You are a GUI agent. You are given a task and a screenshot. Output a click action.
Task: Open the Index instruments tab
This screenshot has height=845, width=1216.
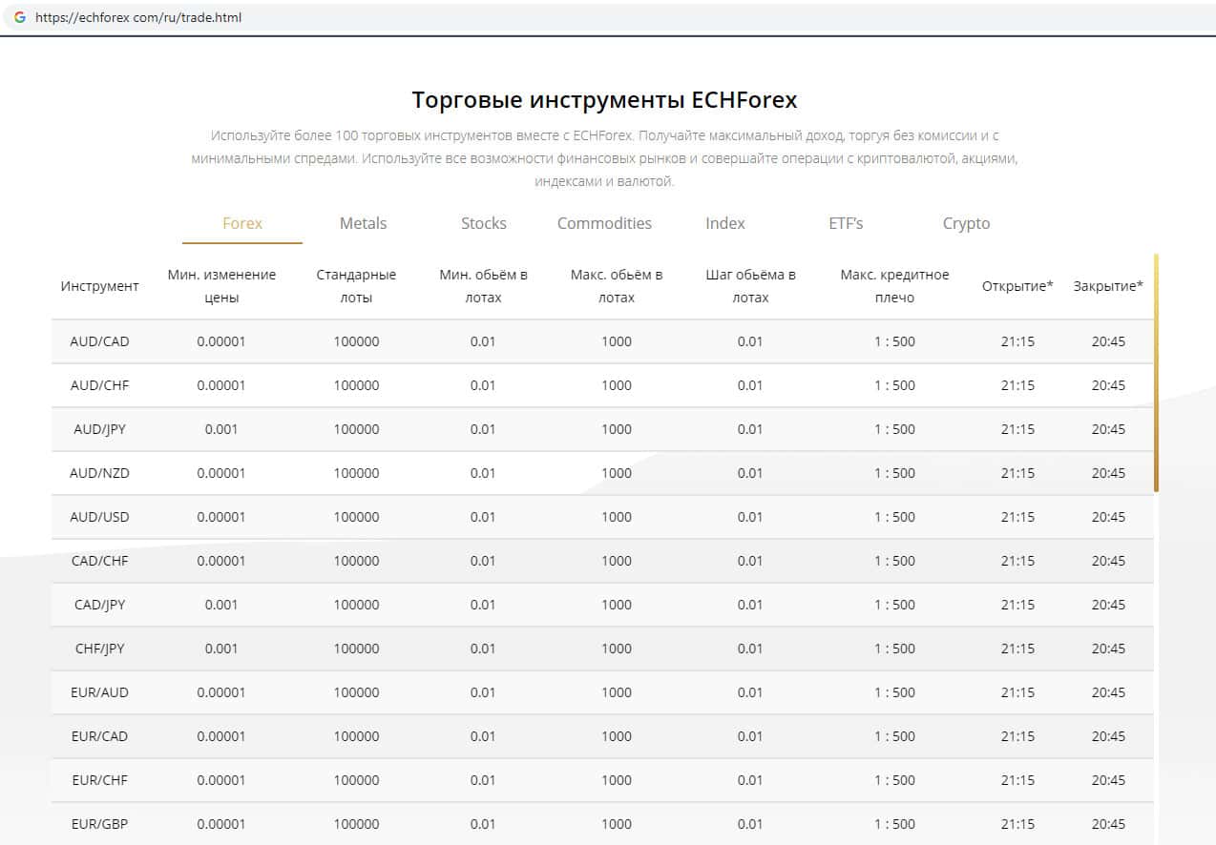[x=724, y=223]
